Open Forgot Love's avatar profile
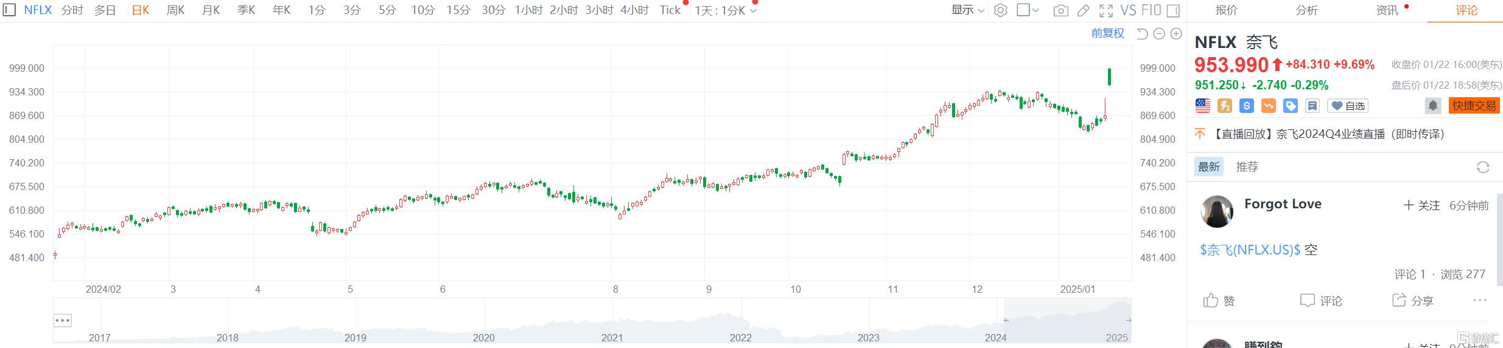The image size is (1503, 348). pyautogui.click(x=1217, y=211)
